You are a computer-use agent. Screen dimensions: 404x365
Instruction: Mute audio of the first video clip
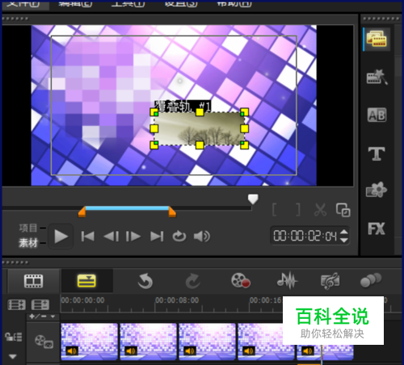(72, 351)
